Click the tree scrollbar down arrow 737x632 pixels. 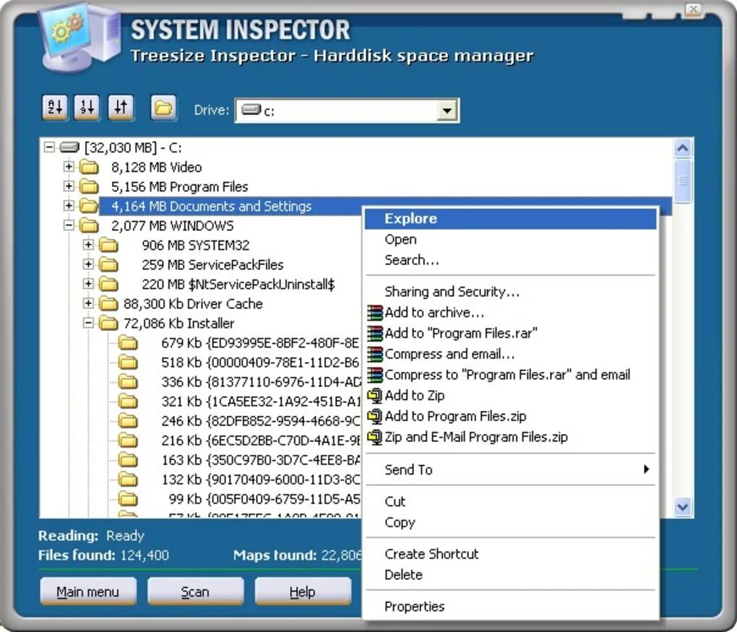tap(683, 507)
